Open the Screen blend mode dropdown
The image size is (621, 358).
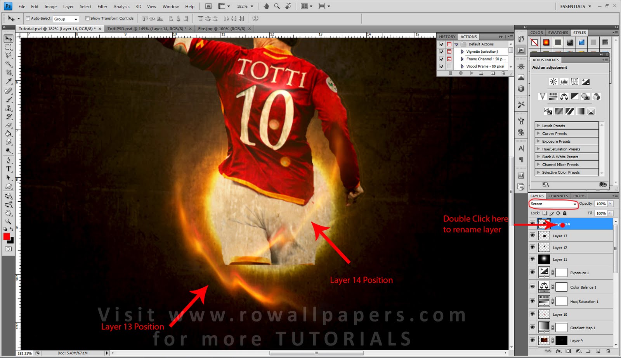553,204
